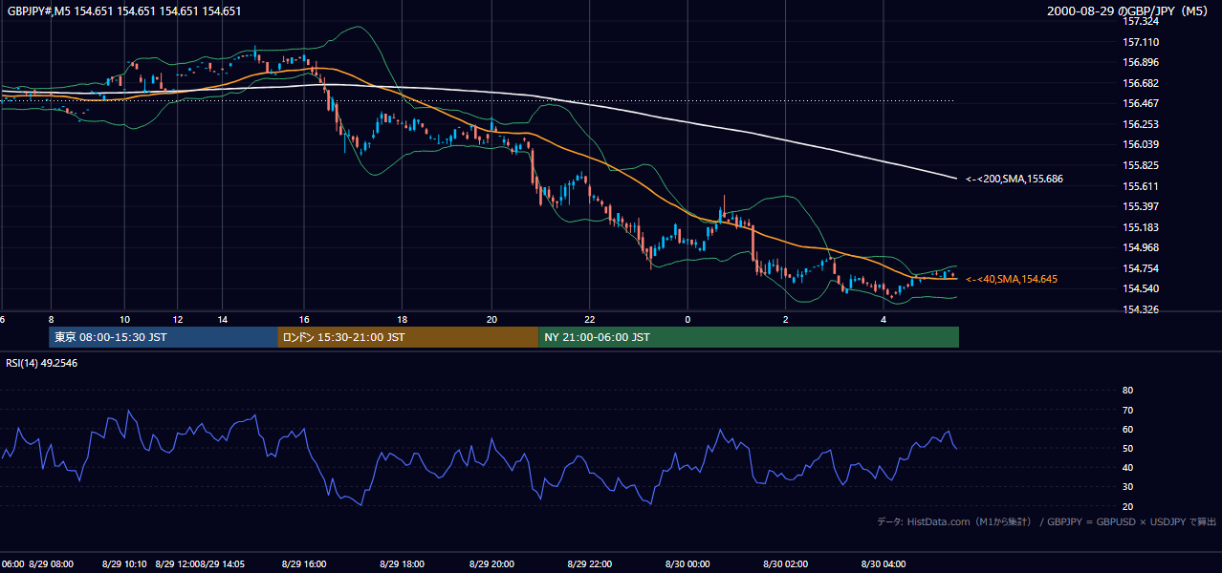1222x573 pixels.
Task: Click the HistData.com data source note
Action: (x=954, y=522)
